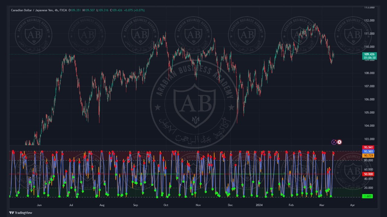Open the TradingView logo link

(21, 213)
